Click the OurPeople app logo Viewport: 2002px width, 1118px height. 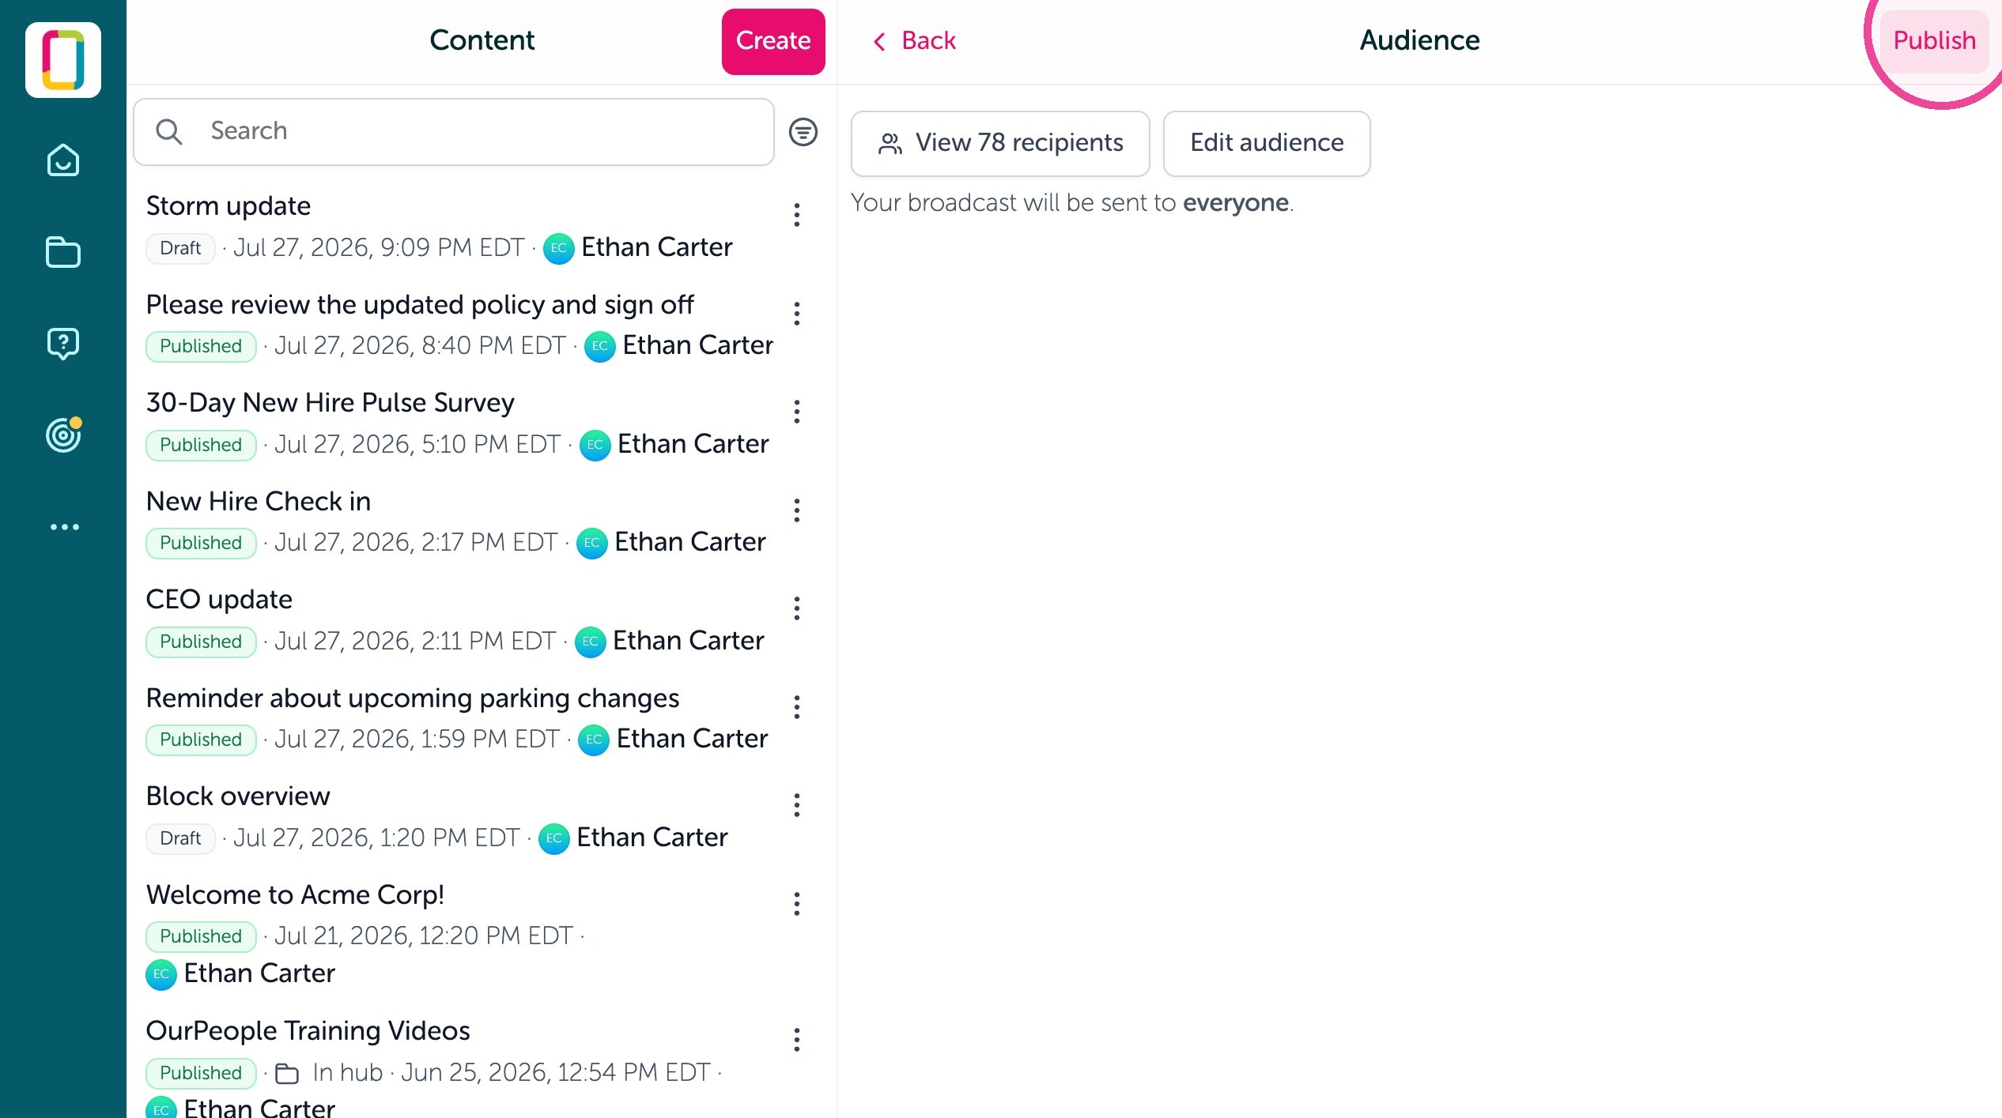pyautogui.click(x=63, y=60)
